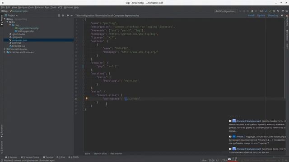Open the Version Control tool window
Screen dimensions: 289x162
(30, 157)
